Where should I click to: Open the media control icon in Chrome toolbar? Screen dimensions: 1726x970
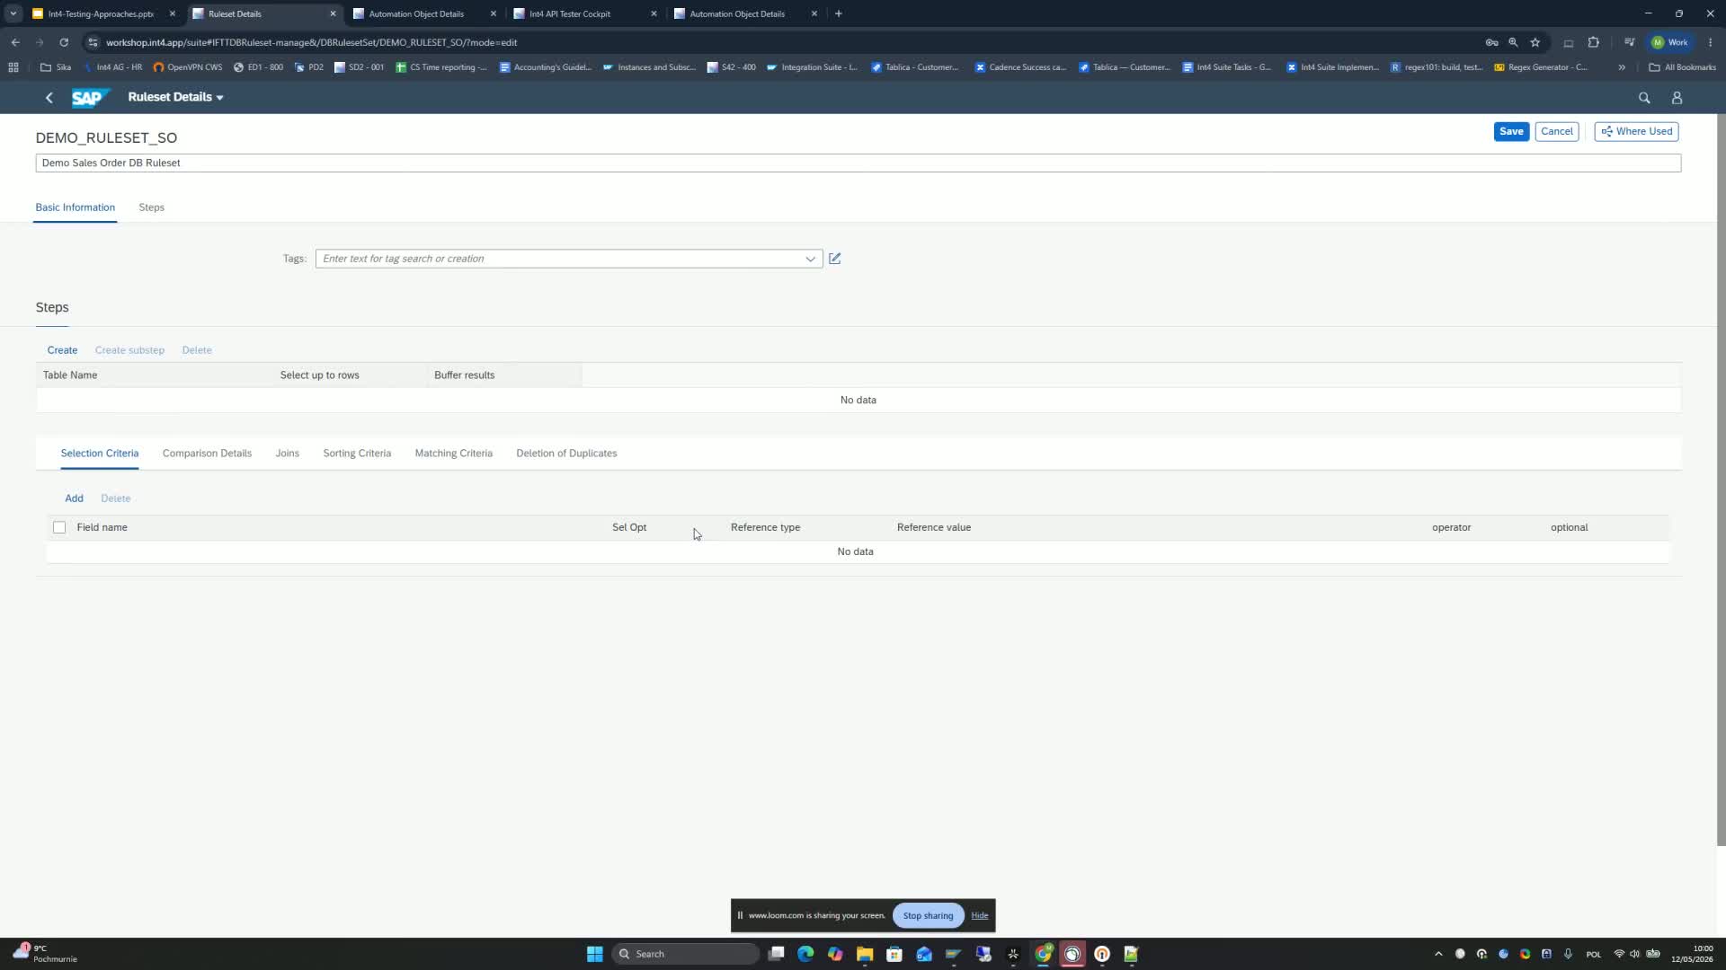click(1629, 42)
